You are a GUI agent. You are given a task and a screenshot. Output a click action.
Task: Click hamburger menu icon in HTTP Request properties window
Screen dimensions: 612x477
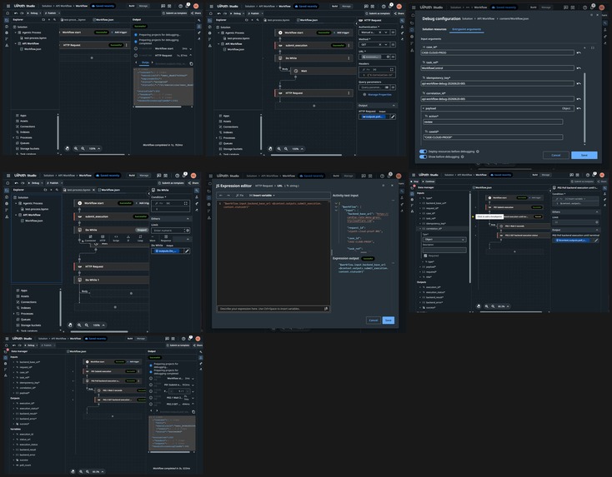pos(211,6)
